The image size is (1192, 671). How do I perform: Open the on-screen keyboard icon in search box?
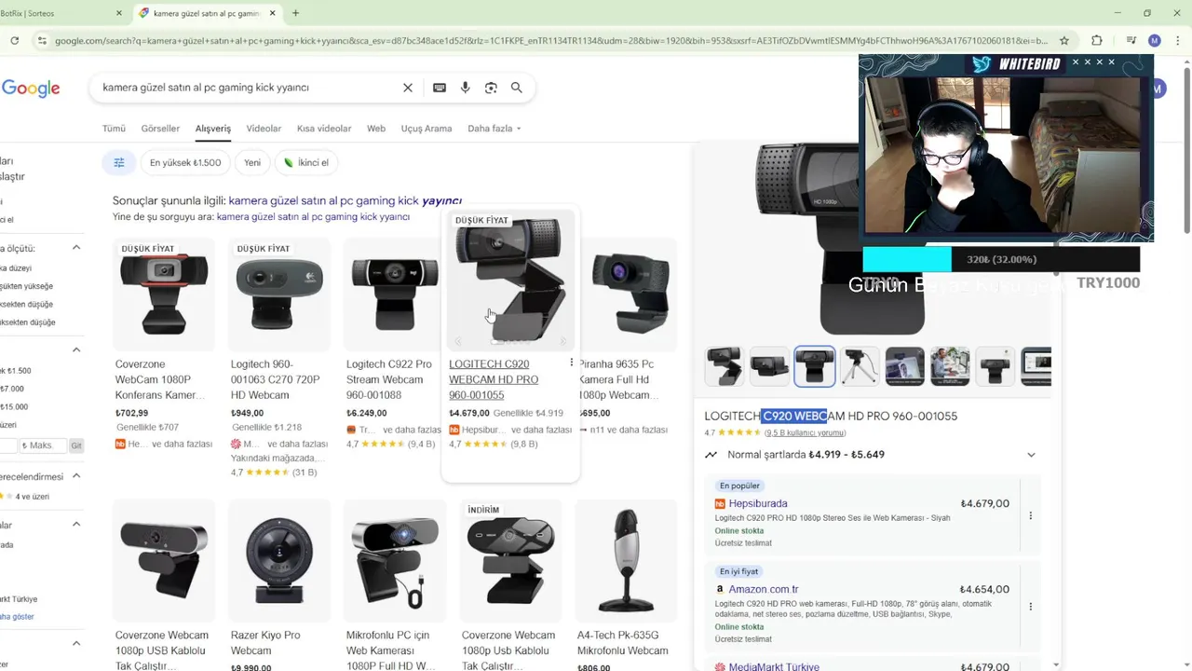click(440, 88)
